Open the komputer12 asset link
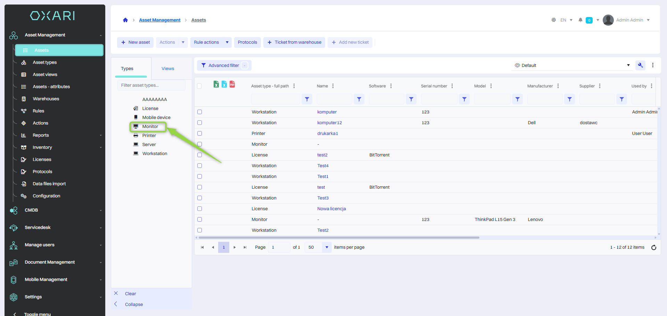The image size is (667, 316). click(329, 123)
